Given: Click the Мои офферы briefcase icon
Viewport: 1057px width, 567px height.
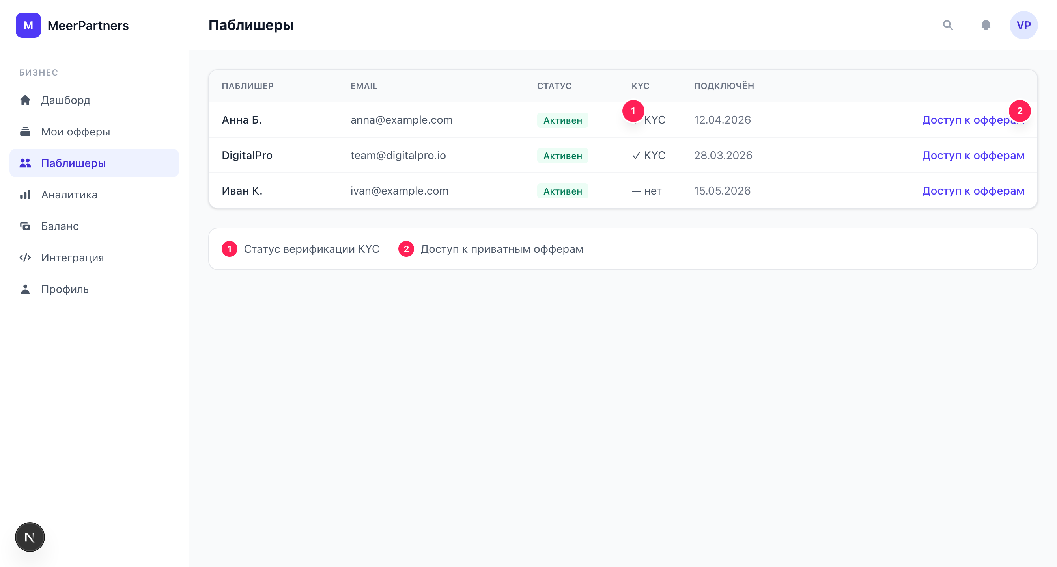Looking at the screenshot, I should click(26, 132).
